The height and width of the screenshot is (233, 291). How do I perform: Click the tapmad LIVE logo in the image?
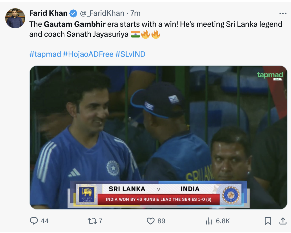pos(270,75)
